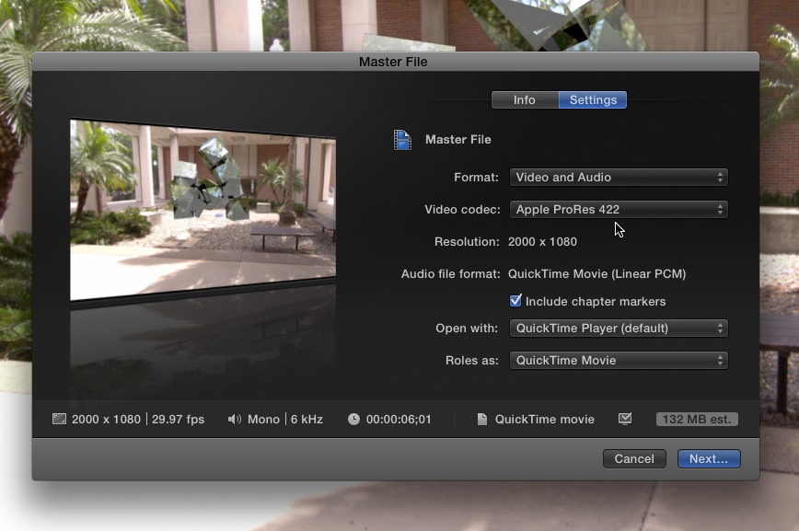
Task: Select the Settings tab
Action: click(x=593, y=100)
